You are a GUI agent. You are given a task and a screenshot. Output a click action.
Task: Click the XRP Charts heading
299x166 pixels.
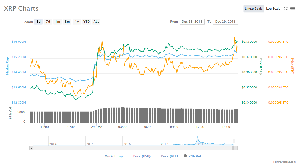pos(21,9)
